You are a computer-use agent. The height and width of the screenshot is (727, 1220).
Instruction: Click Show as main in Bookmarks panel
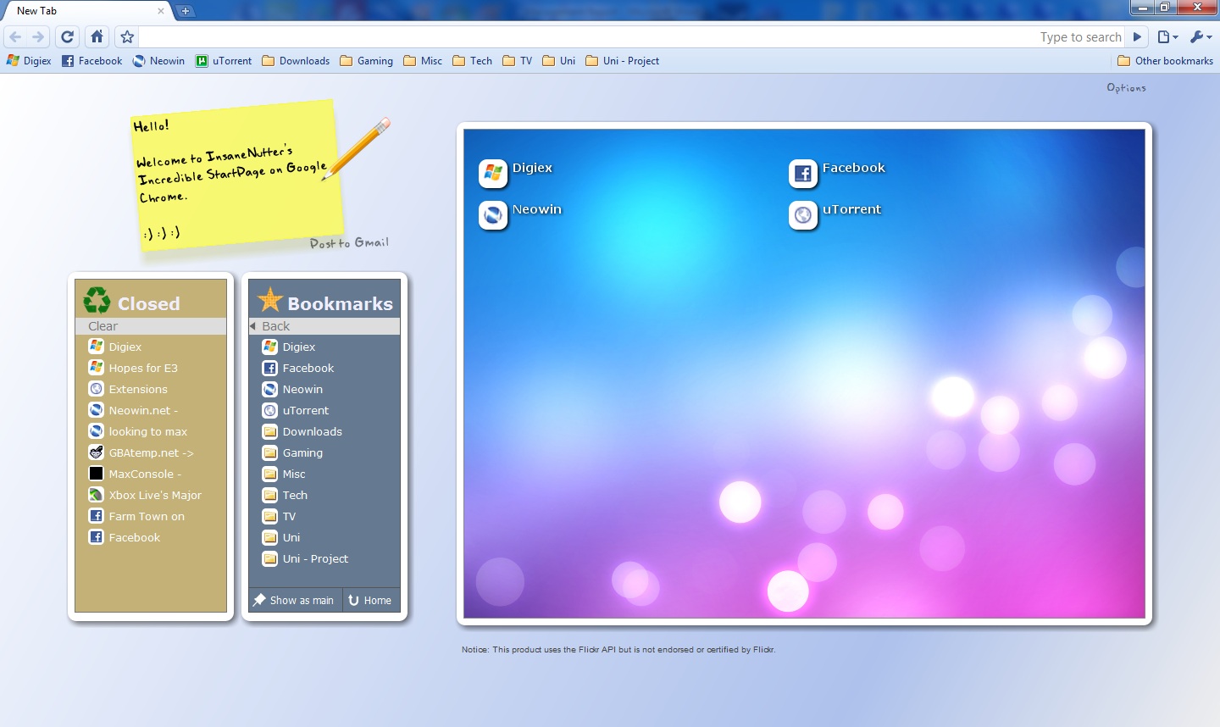coord(294,600)
